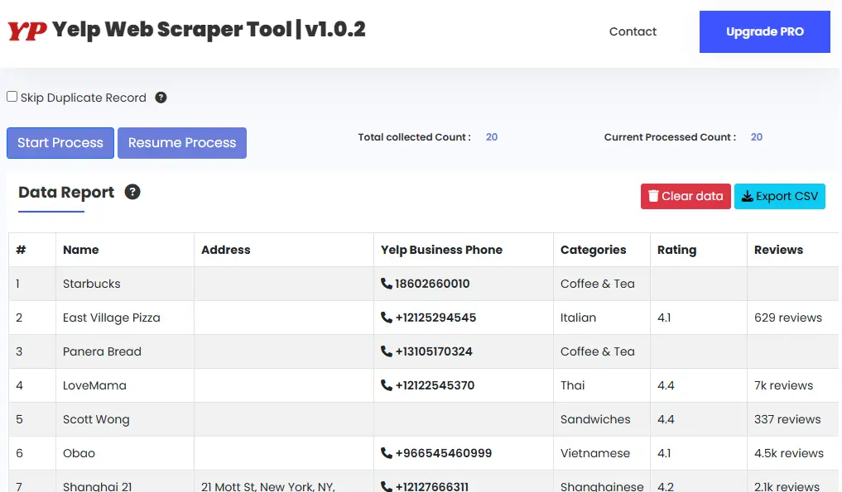Click Start Process
Viewport: 842px width, 492px height.
60,142
